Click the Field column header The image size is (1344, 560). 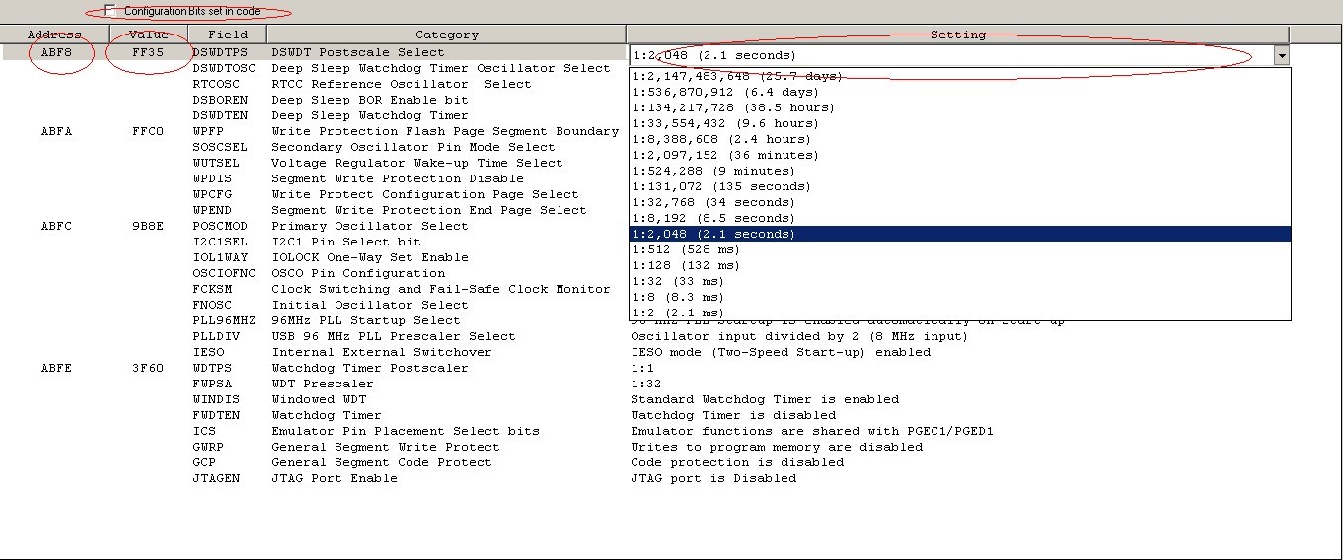(x=227, y=35)
